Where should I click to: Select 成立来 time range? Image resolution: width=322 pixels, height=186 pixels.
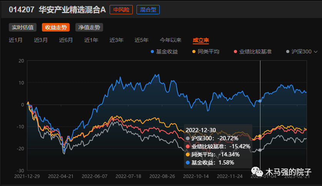tap(201, 40)
